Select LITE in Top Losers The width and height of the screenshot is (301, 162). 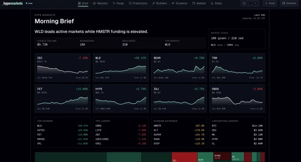click(121, 130)
